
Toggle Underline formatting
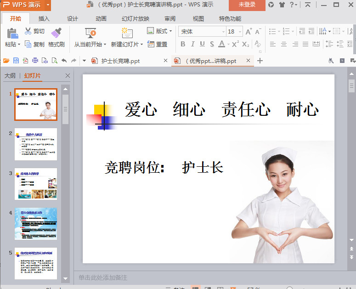(x=202, y=44)
